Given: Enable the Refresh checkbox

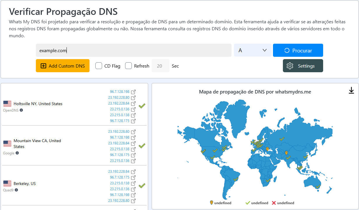Looking at the screenshot, I should click(128, 66).
